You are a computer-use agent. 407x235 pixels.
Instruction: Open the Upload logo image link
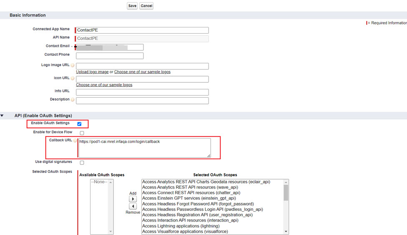click(x=92, y=72)
